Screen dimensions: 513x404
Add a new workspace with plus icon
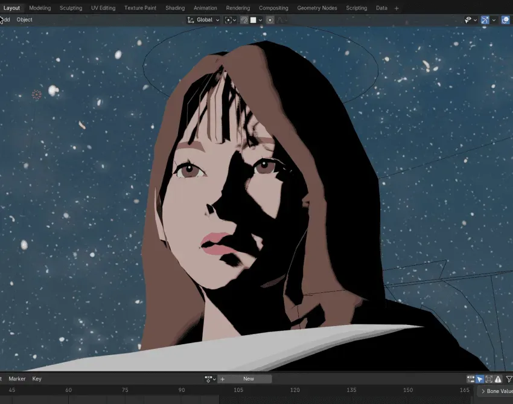pos(397,8)
